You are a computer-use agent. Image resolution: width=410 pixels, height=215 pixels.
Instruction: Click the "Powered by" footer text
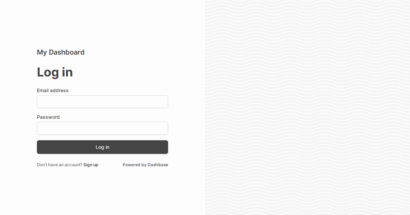pyautogui.click(x=134, y=165)
